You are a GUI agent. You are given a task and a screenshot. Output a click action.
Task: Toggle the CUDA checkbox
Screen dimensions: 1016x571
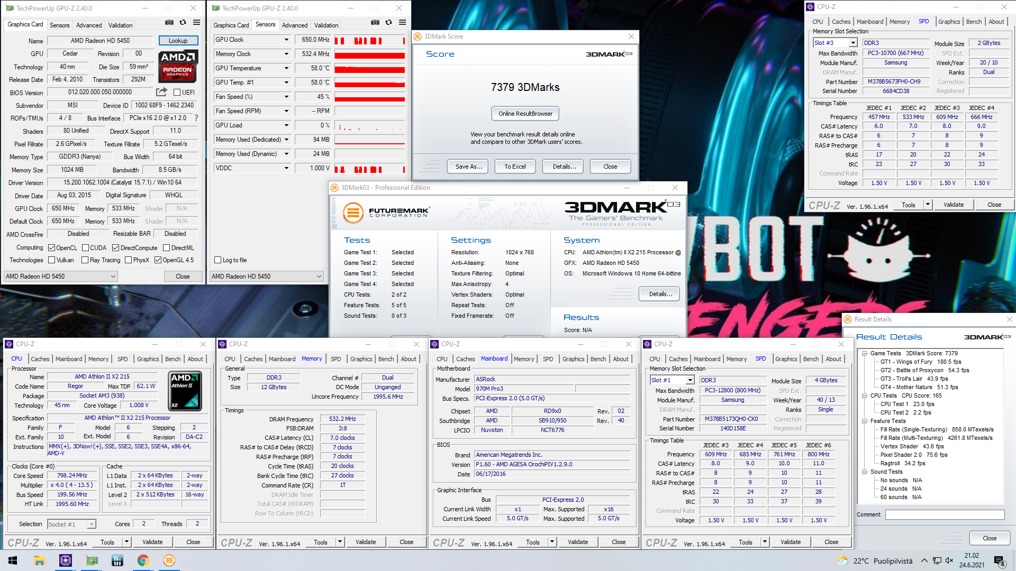(x=85, y=247)
